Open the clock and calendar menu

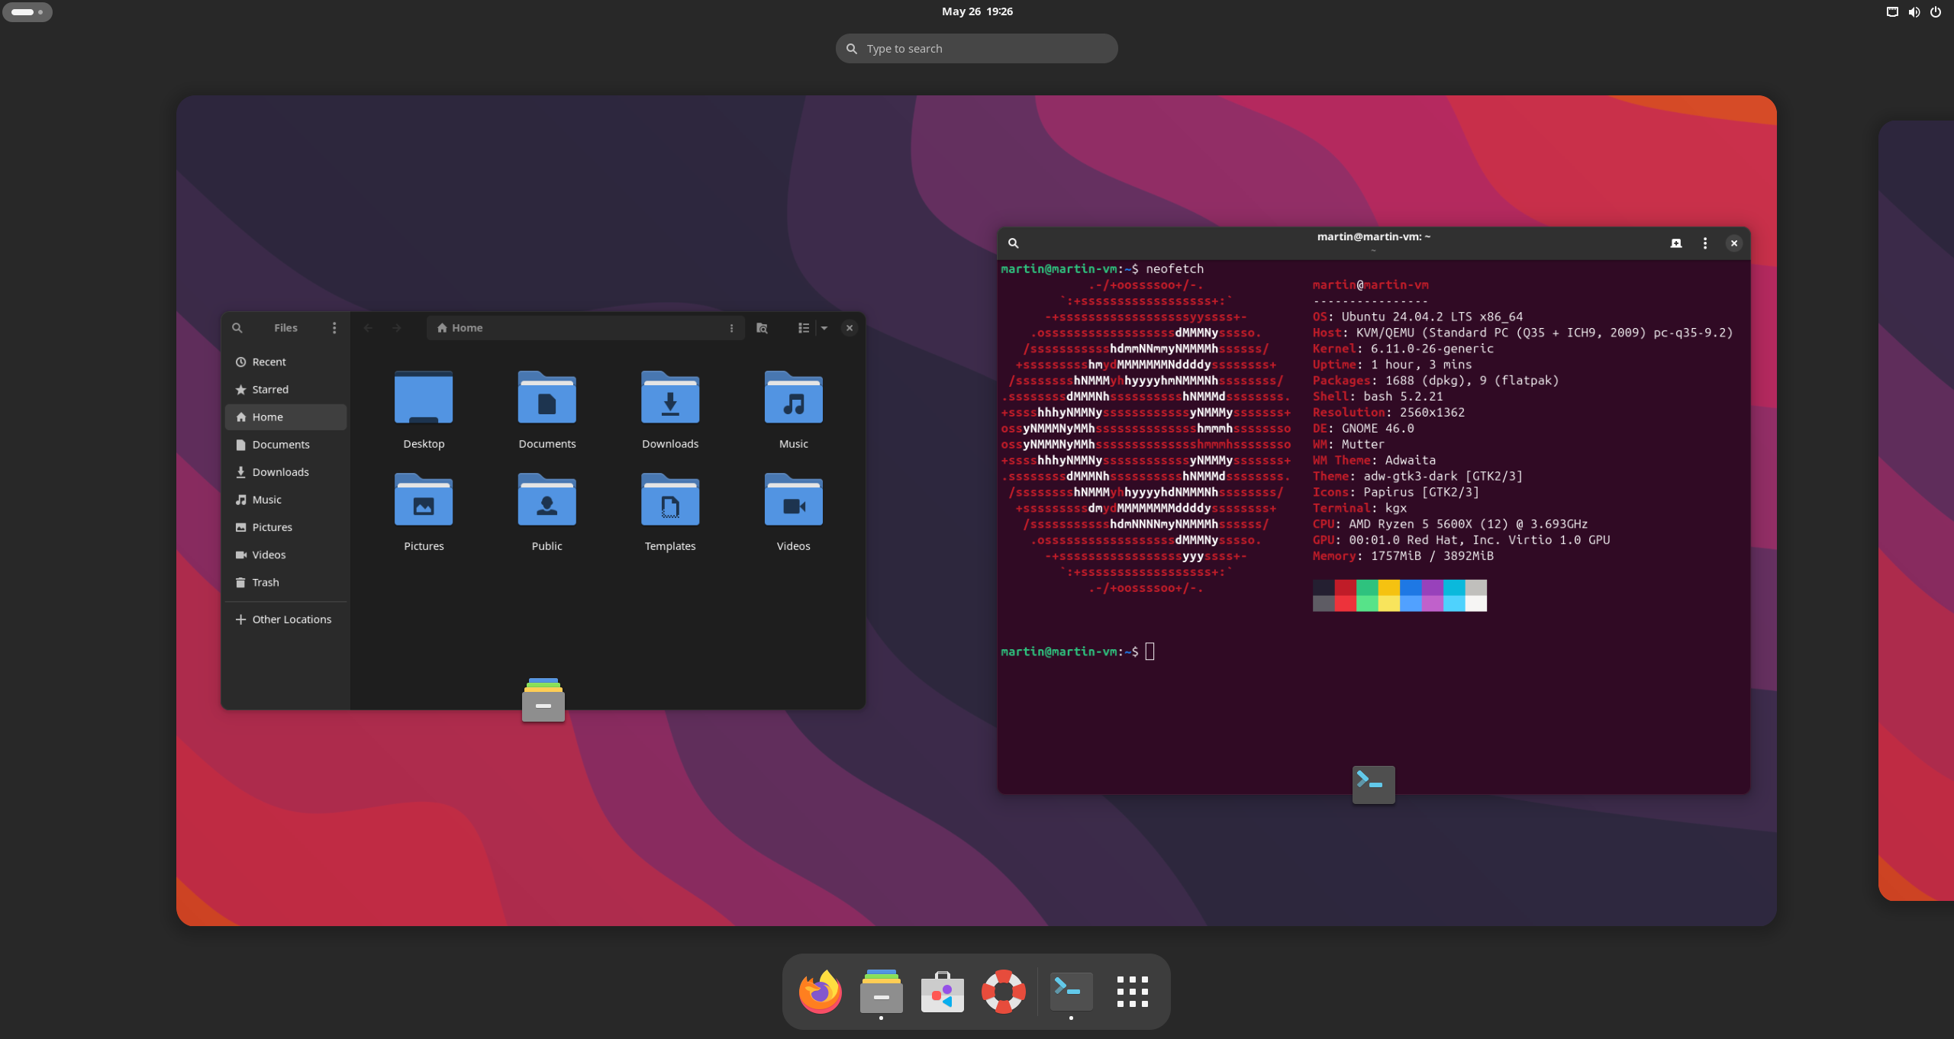(x=977, y=11)
